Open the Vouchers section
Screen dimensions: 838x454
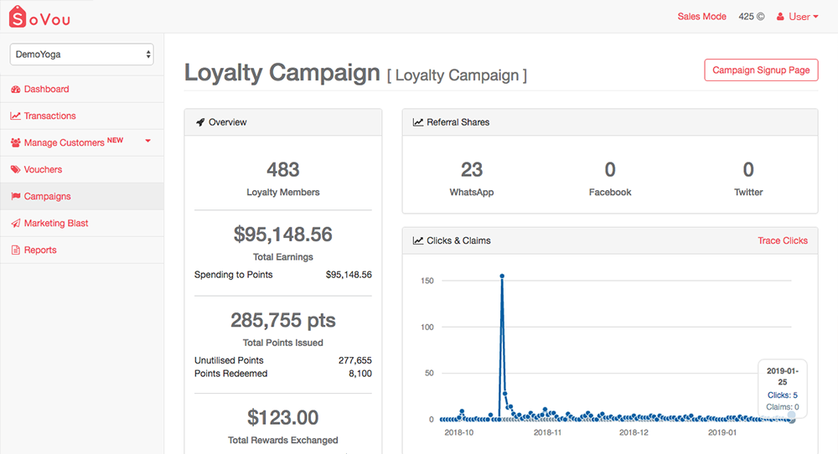tap(82, 169)
